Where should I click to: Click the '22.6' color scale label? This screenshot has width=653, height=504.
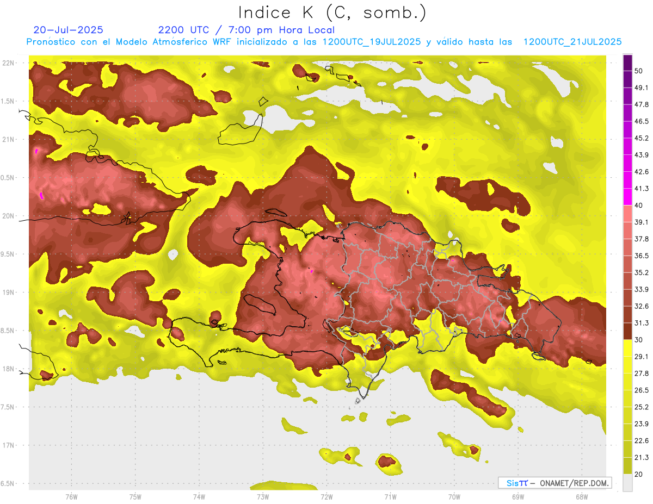642,441
